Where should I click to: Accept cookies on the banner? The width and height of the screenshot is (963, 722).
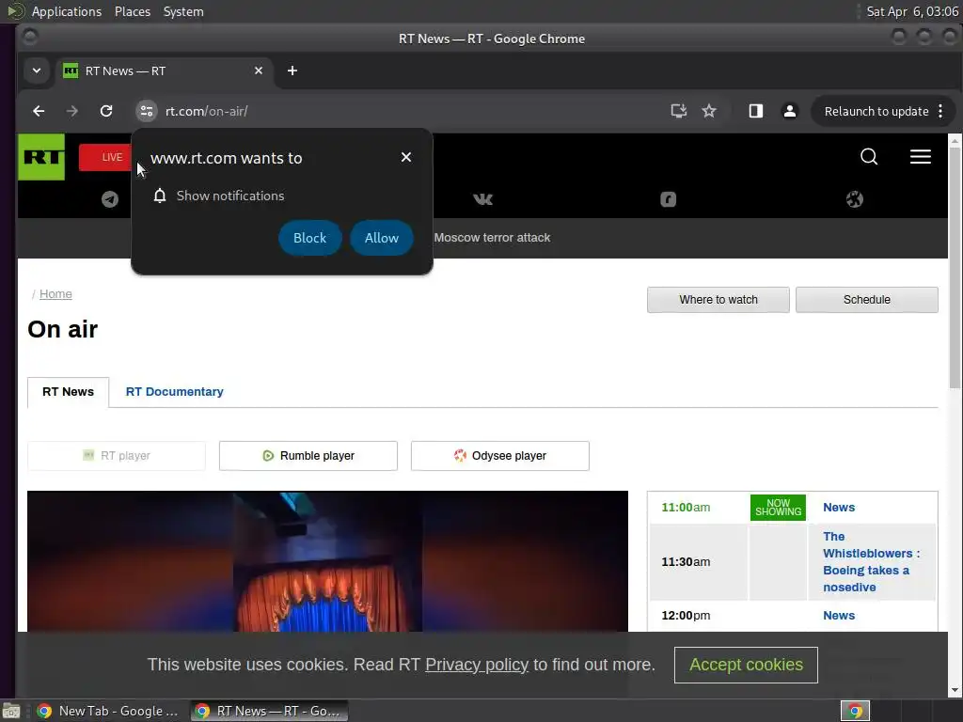click(746, 665)
